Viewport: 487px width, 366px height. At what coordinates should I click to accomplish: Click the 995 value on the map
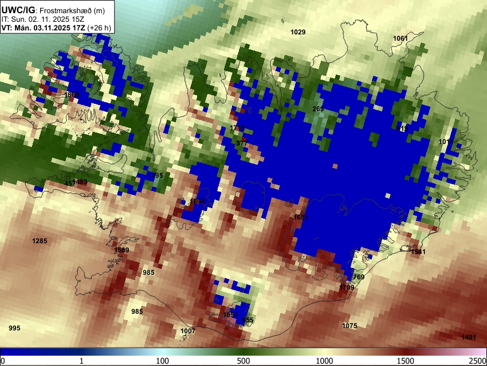pyautogui.click(x=14, y=328)
